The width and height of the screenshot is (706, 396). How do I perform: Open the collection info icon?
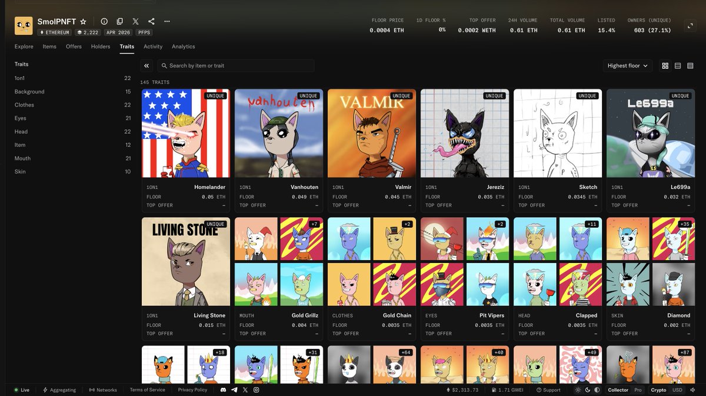click(104, 21)
